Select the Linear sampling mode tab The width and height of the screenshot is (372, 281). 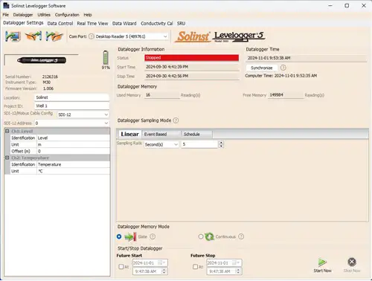click(x=129, y=134)
